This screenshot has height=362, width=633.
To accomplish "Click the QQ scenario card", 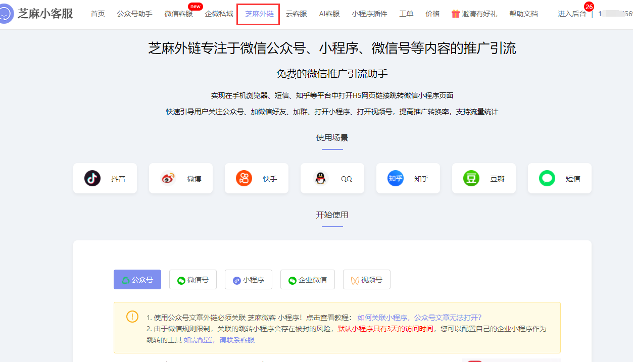I will (332, 178).
